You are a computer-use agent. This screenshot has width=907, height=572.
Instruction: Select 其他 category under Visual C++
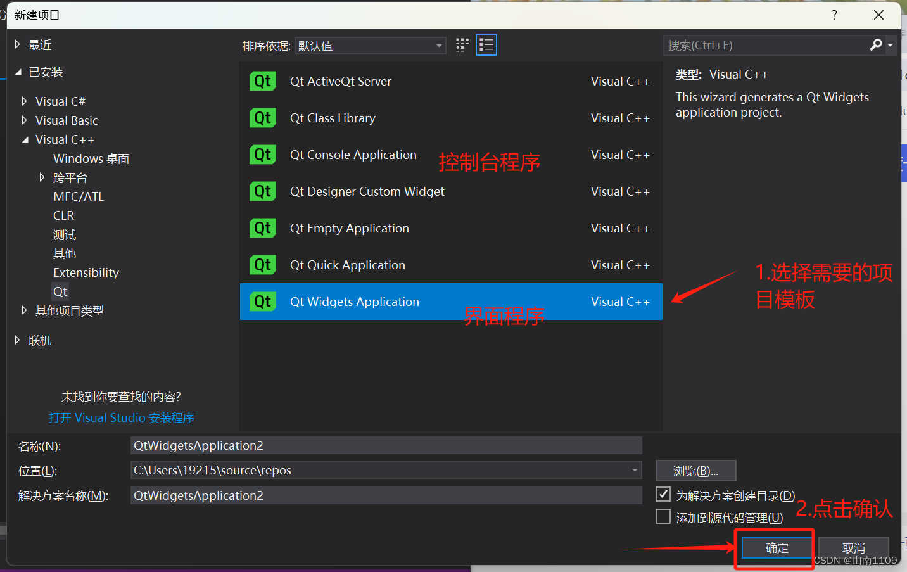click(65, 253)
